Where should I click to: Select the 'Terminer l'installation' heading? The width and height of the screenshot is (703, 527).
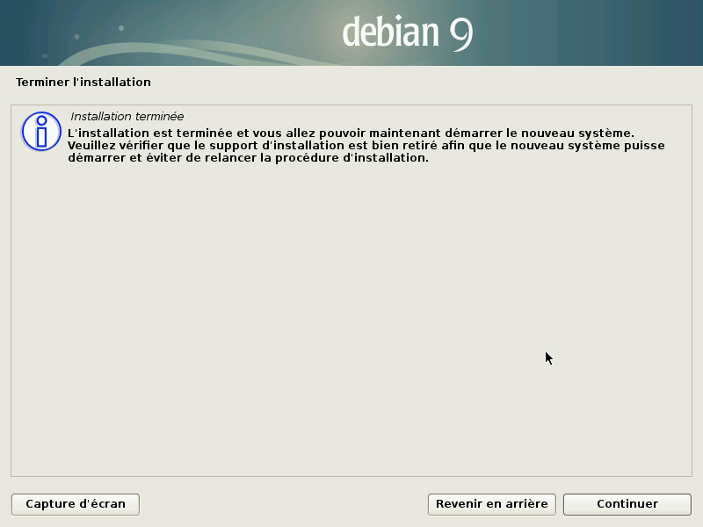coord(83,82)
